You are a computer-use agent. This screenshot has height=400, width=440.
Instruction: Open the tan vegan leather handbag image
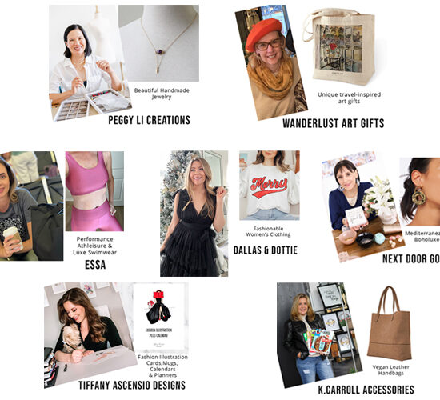(390, 323)
